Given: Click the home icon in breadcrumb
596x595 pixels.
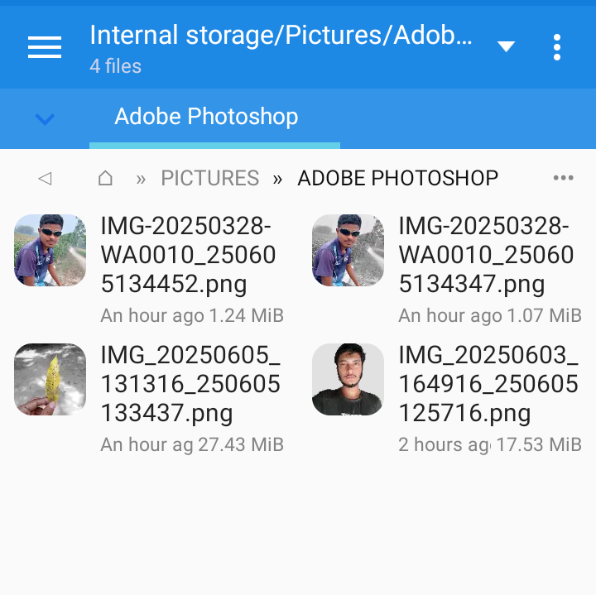Looking at the screenshot, I should click(105, 178).
